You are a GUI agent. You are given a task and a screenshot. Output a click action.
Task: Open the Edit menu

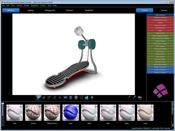pos(8,6)
